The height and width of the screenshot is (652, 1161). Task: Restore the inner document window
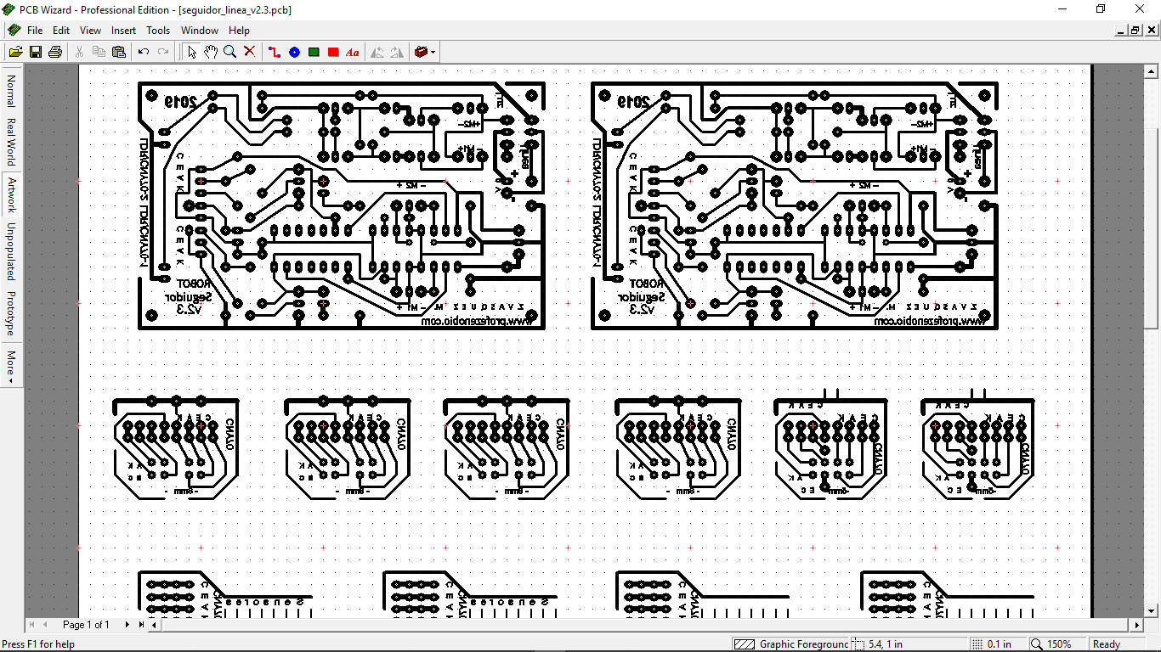[1135, 31]
